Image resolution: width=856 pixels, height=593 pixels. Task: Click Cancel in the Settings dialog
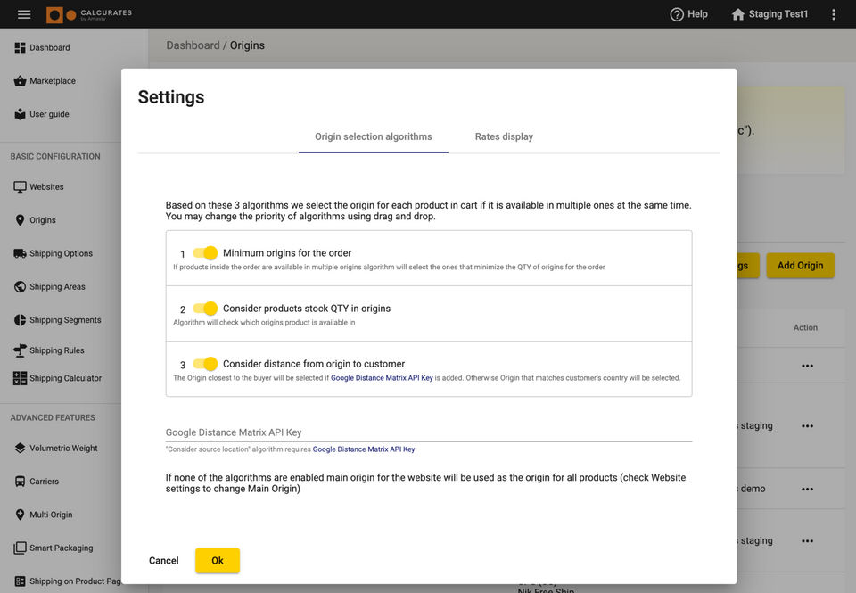[x=164, y=560]
